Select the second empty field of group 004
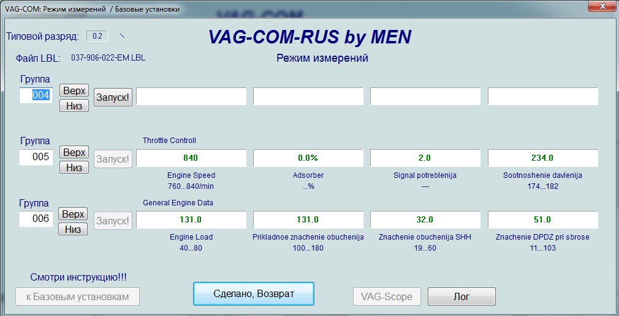 click(308, 97)
